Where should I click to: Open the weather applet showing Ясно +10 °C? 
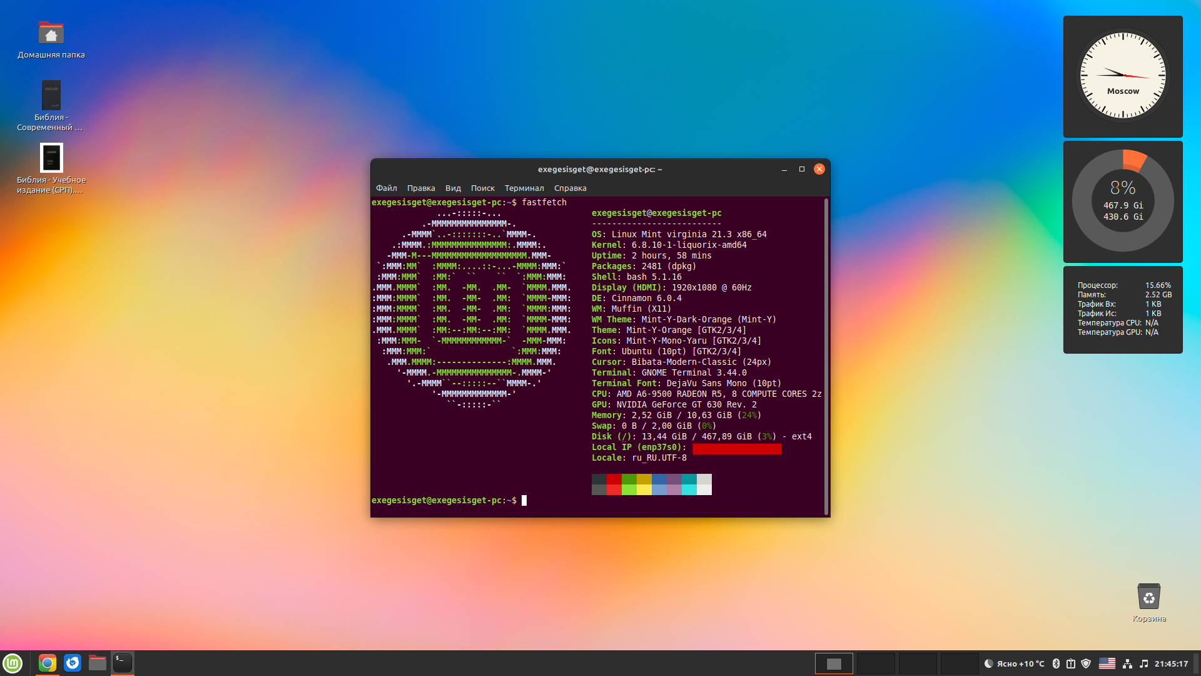pos(1015,663)
